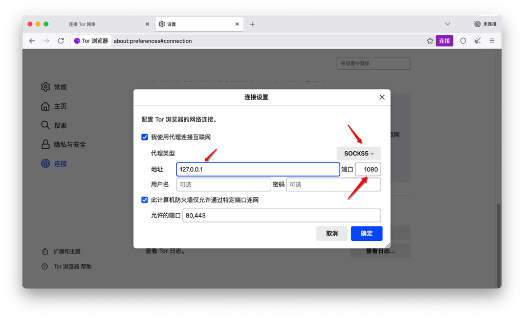
Task: Click the 密码 input field
Action: pyautogui.click(x=334, y=185)
